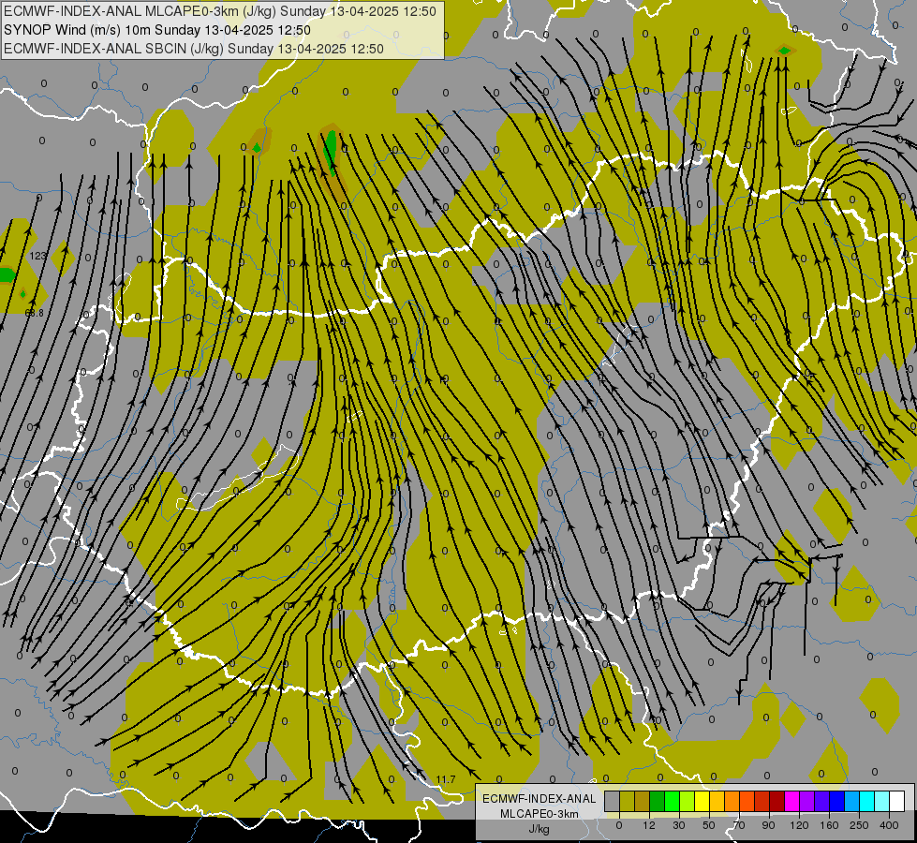917x843 pixels.
Task: Pick the dark red legend swatch
Action: pos(777,801)
